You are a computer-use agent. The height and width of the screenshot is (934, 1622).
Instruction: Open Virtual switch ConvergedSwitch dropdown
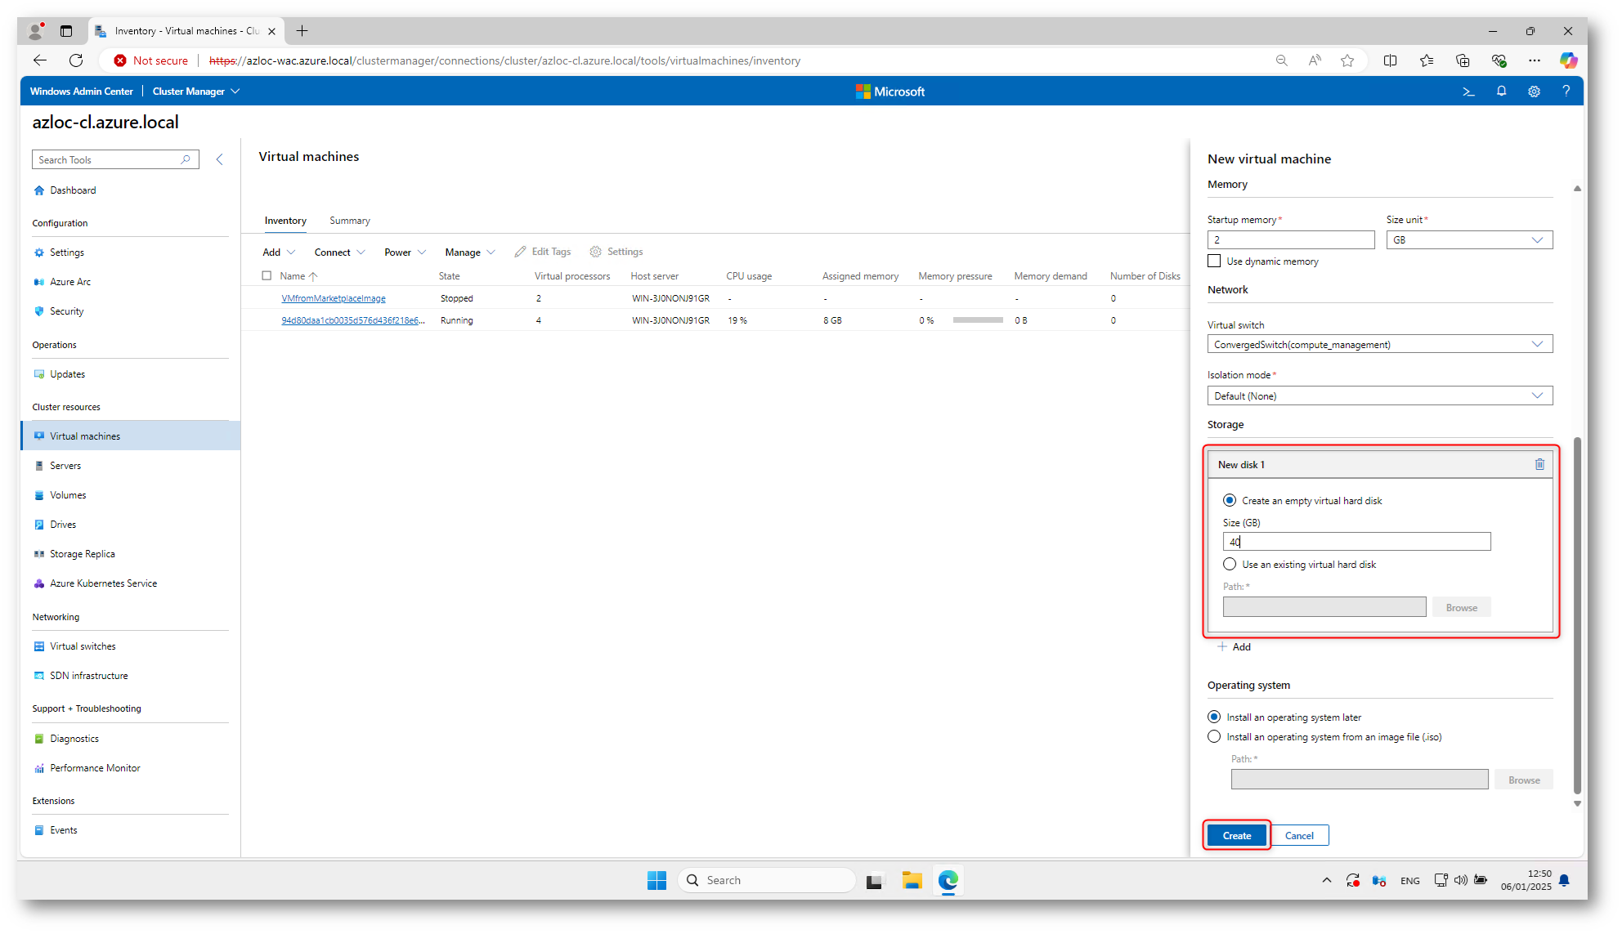coord(1380,344)
